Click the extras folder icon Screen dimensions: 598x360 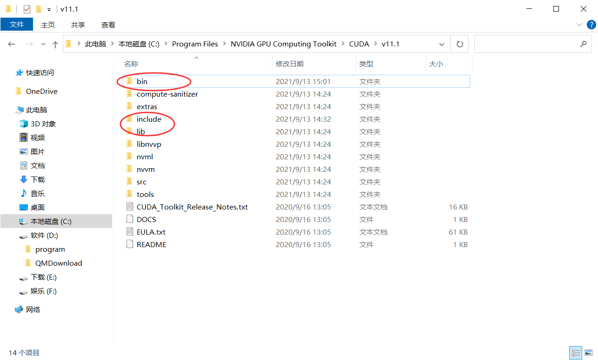(129, 106)
